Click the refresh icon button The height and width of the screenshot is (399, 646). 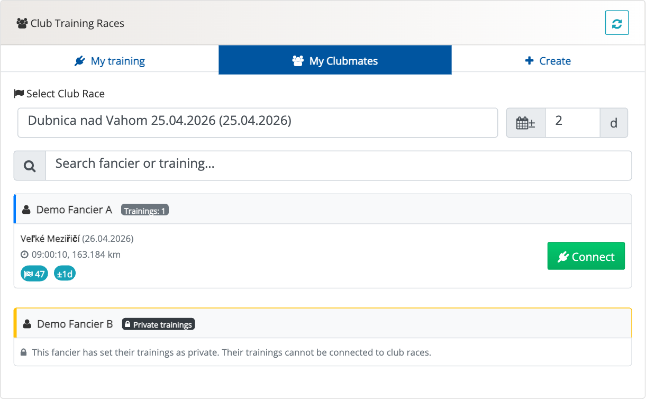[616, 23]
